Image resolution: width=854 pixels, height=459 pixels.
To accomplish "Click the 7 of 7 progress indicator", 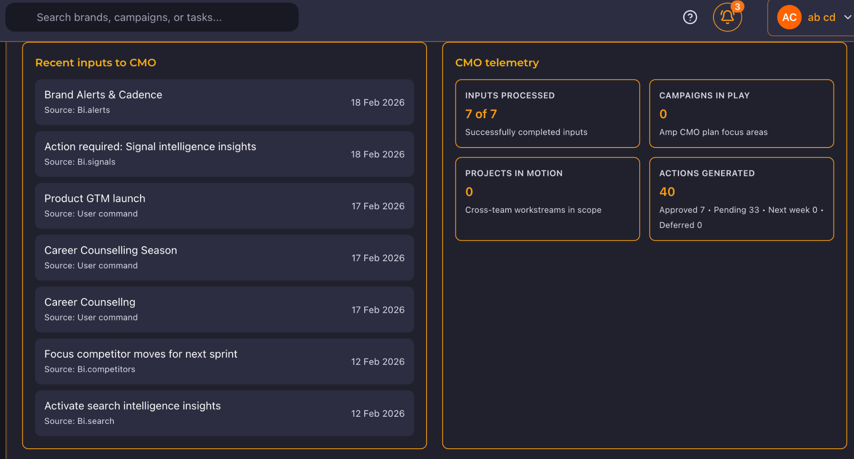I will pyautogui.click(x=481, y=114).
